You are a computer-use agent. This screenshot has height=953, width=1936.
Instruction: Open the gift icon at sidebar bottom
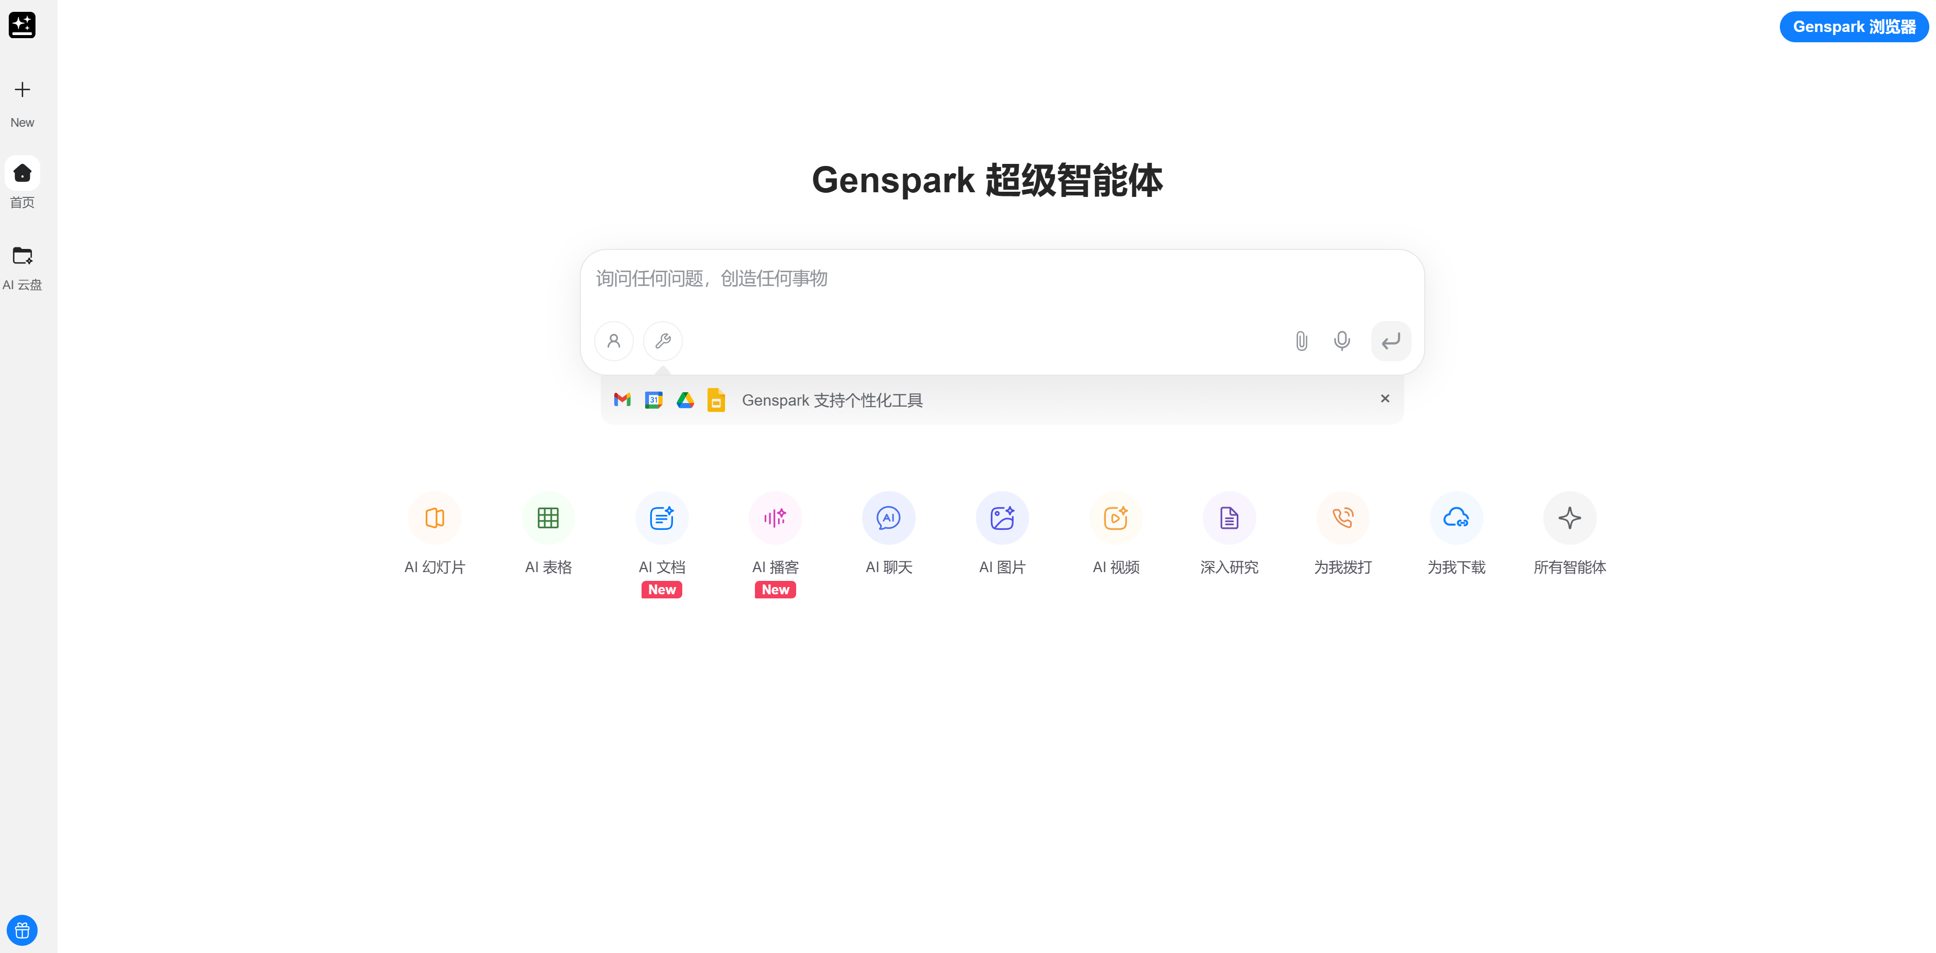tap(23, 930)
